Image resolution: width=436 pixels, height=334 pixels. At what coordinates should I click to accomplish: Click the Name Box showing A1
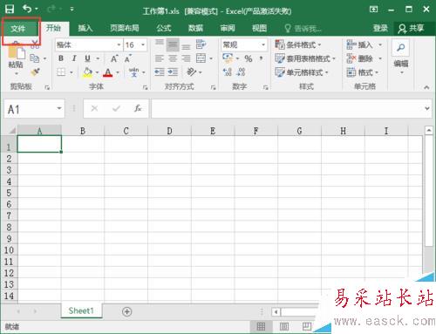34,109
